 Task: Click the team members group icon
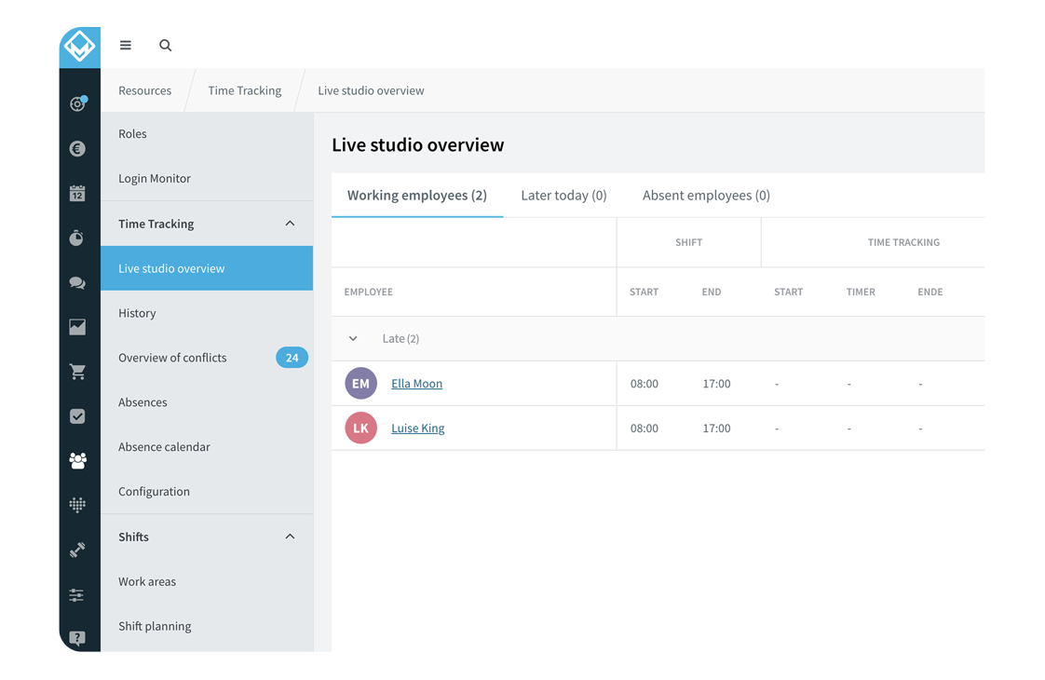pos(79,460)
